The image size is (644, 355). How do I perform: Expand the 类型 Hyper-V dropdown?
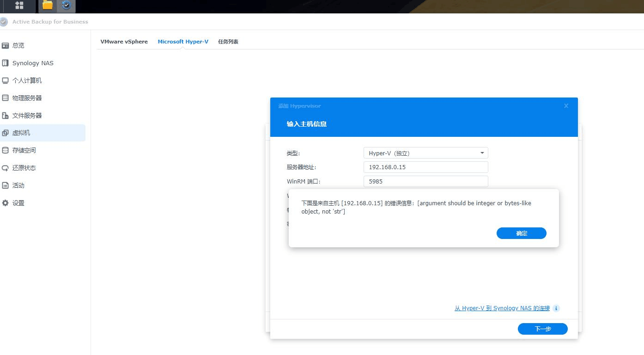pyautogui.click(x=425, y=153)
